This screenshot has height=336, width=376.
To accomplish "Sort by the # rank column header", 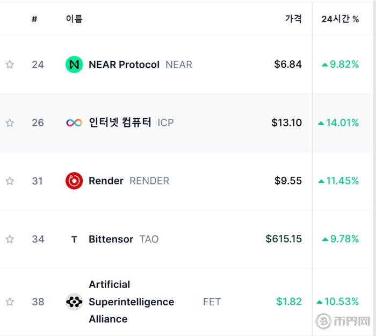I will click(x=34, y=19).
